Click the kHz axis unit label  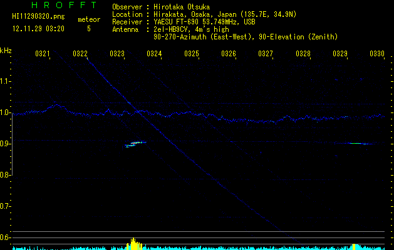pyautogui.click(x=6, y=51)
